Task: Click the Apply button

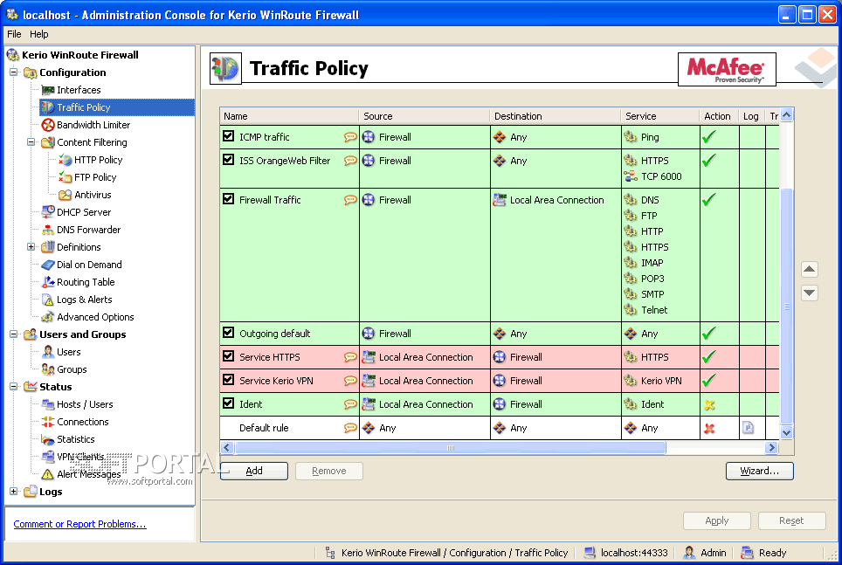Action: (717, 520)
